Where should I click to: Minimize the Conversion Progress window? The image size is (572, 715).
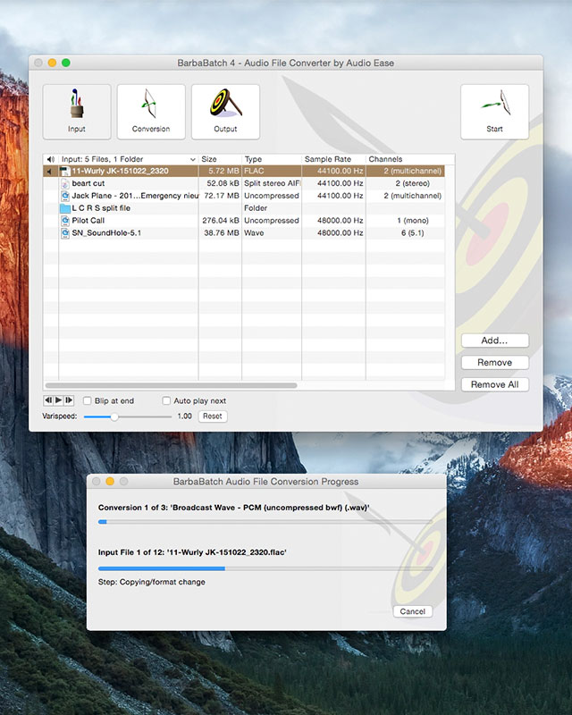pos(109,482)
